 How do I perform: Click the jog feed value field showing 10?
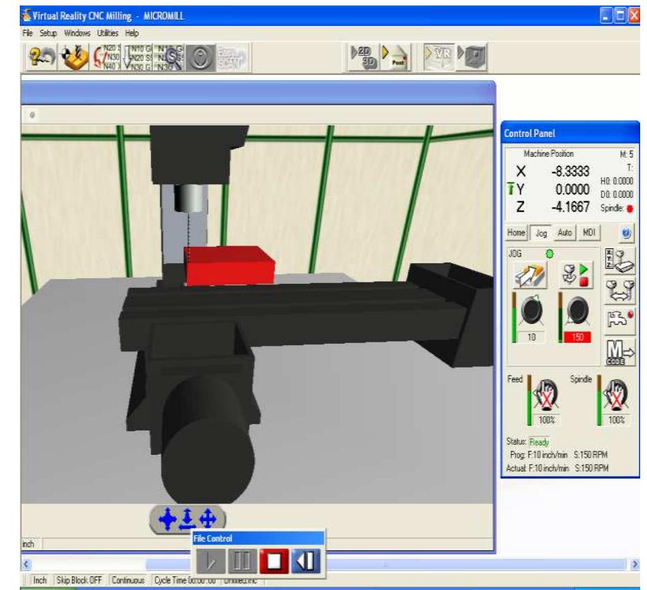tap(532, 338)
